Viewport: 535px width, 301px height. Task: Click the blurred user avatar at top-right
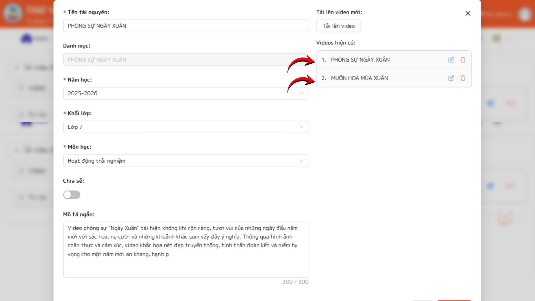pyautogui.click(x=525, y=14)
